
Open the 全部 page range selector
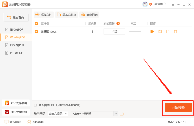[114, 31]
